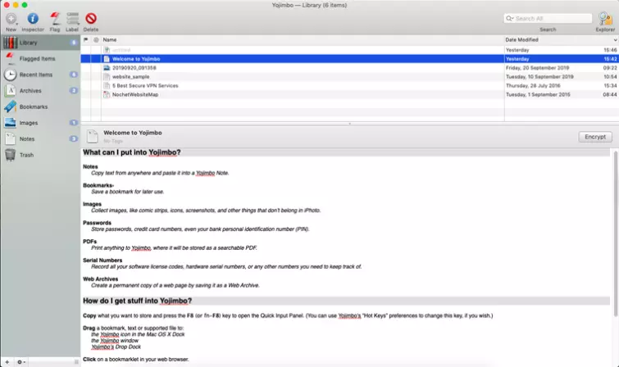Select Flagged Items in the sidebar
619x367 pixels.
click(37, 58)
